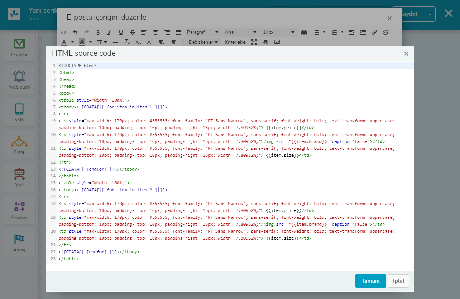Image resolution: width=460 pixels, height=299 pixels.
Task: Toggle bold formatting in editor toolbar
Action: (x=98, y=32)
